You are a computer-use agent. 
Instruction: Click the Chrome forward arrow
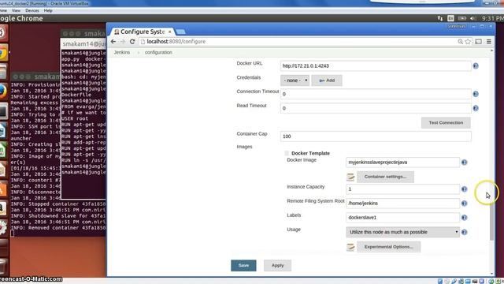pyautogui.click(x=123, y=42)
